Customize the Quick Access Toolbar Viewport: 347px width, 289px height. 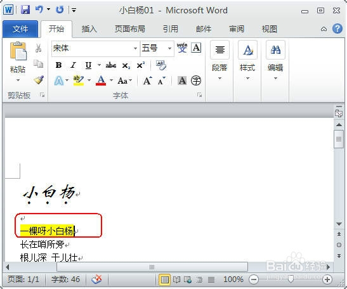[x=74, y=10]
